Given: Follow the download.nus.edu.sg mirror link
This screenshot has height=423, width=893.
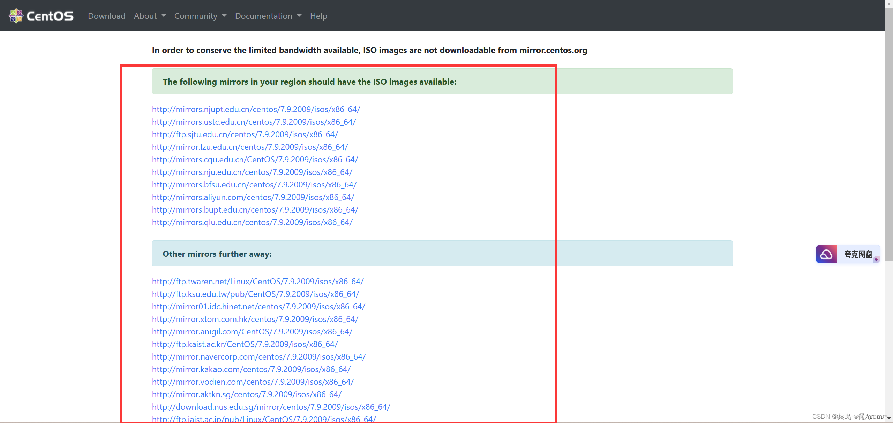Looking at the screenshot, I should [271, 407].
